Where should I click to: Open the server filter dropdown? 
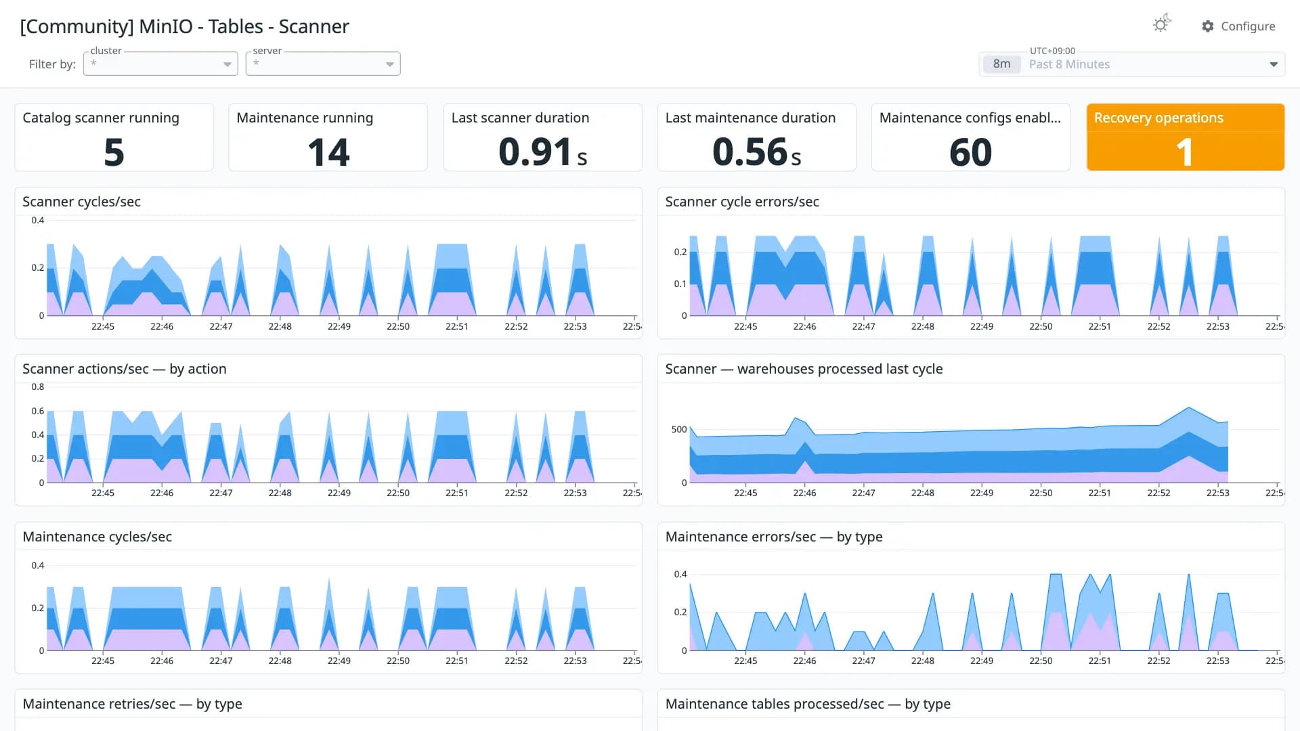[323, 64]
